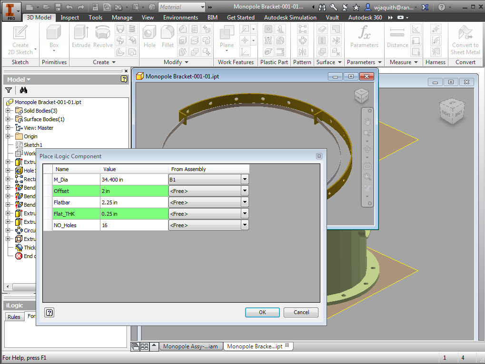Expand the Modify panel dropdown
This screenshot has width=485, height=364.
pyautogui.click(x=176, y=62)
